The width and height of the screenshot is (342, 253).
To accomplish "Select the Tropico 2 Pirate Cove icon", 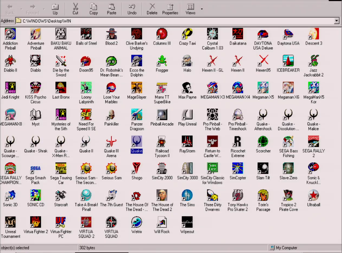I will [288, 195].
